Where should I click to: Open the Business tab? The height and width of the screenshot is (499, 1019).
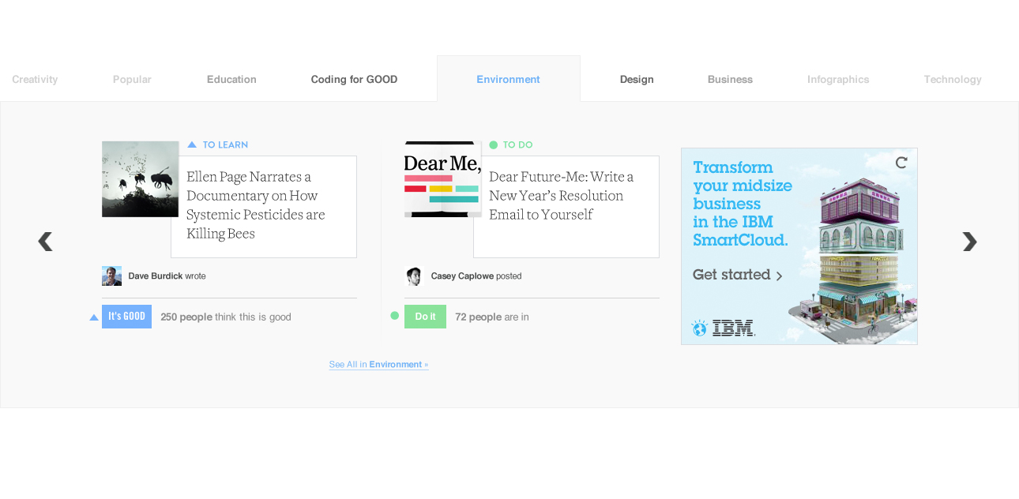tap(730, 79)
